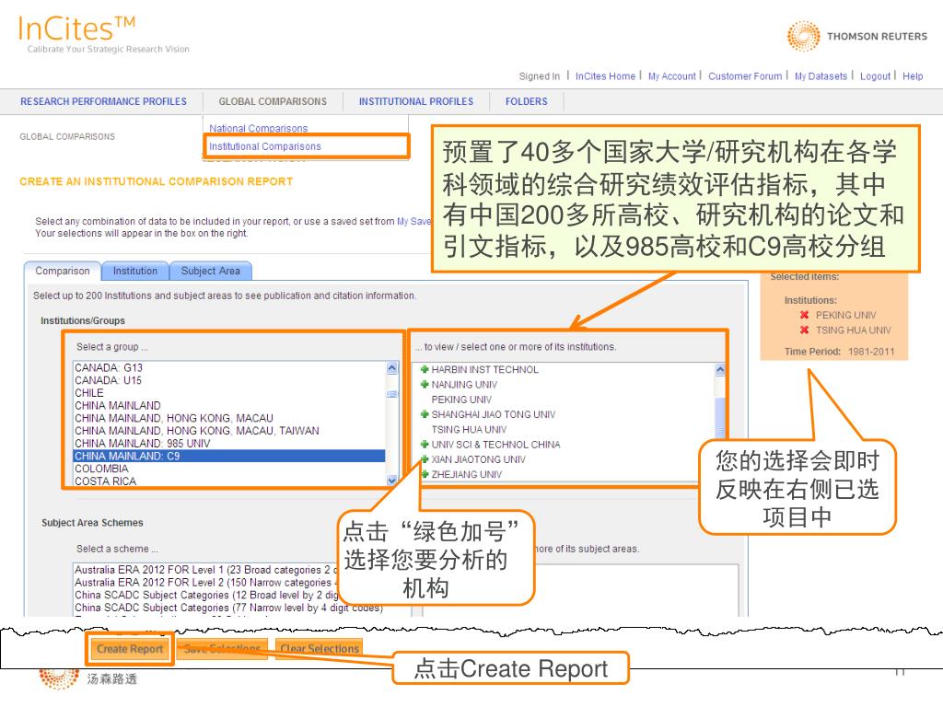Select CHINA MAINLAND, HONG KONG, MACAU, TAIWAN group
943x707 pixels.
tap(229, 431)
